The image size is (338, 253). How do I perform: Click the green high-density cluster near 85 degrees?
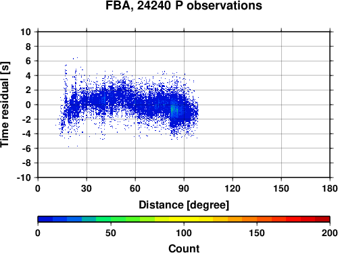click(172, 110)
